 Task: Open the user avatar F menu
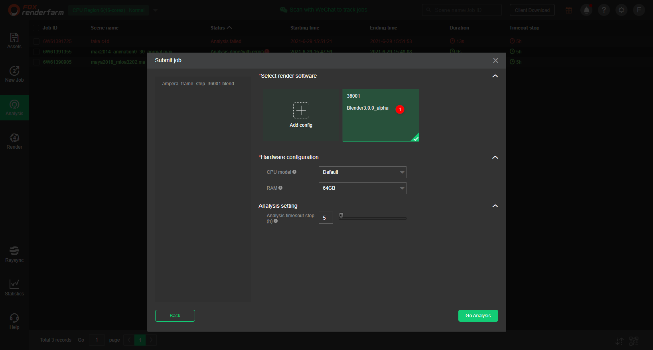(x=639, y=10)
